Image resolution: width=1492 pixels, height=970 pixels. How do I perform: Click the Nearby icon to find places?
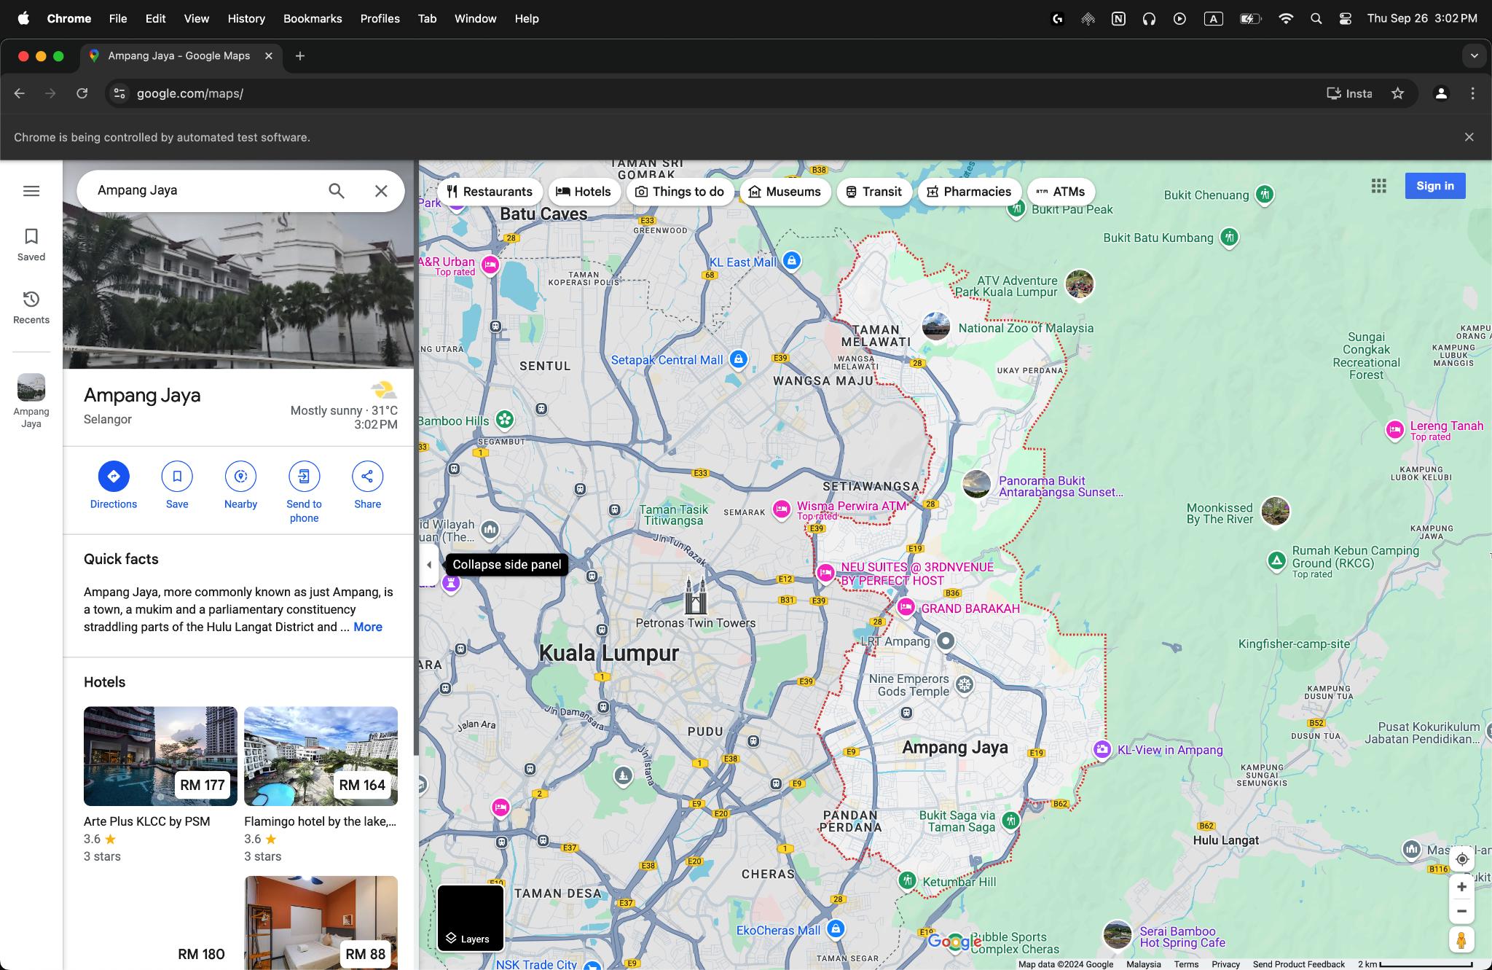[x=240, y=477]
